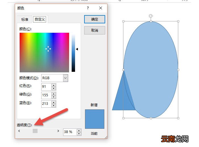Click the ellipse bottom-middle sizing handle

151,118
